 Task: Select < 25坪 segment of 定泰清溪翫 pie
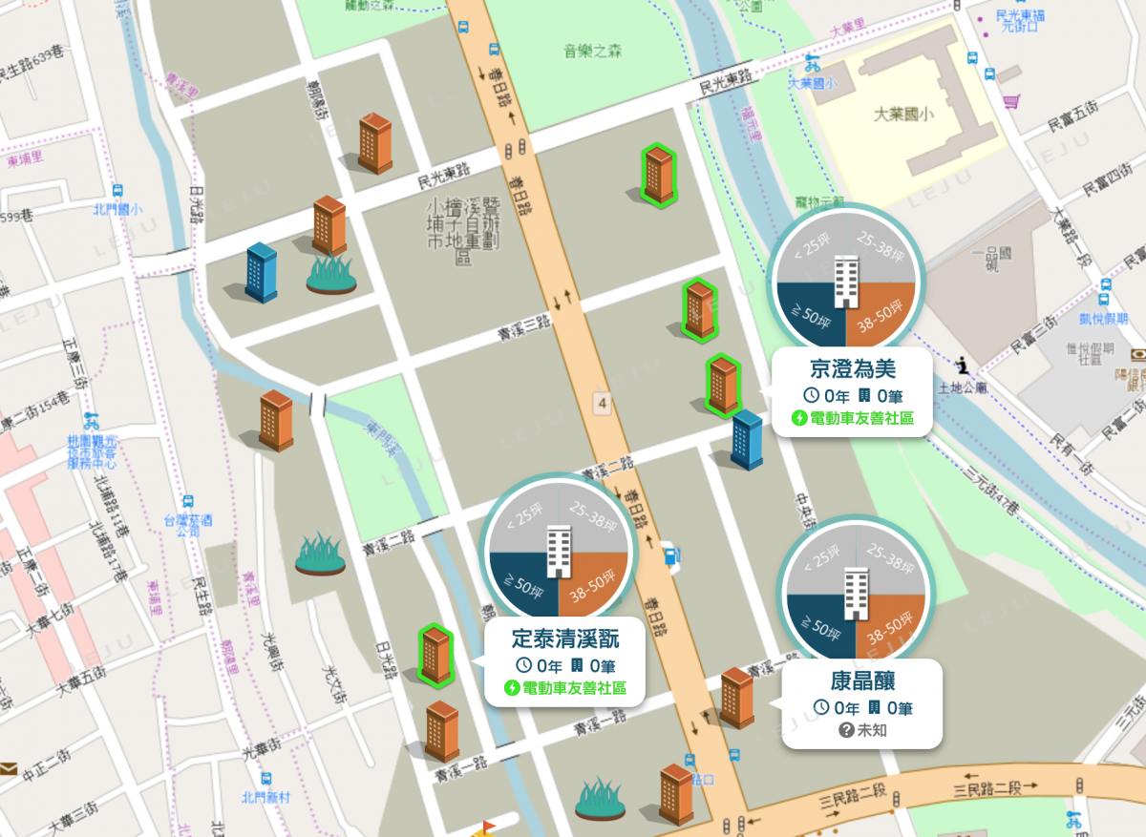(x=523, y=519)
